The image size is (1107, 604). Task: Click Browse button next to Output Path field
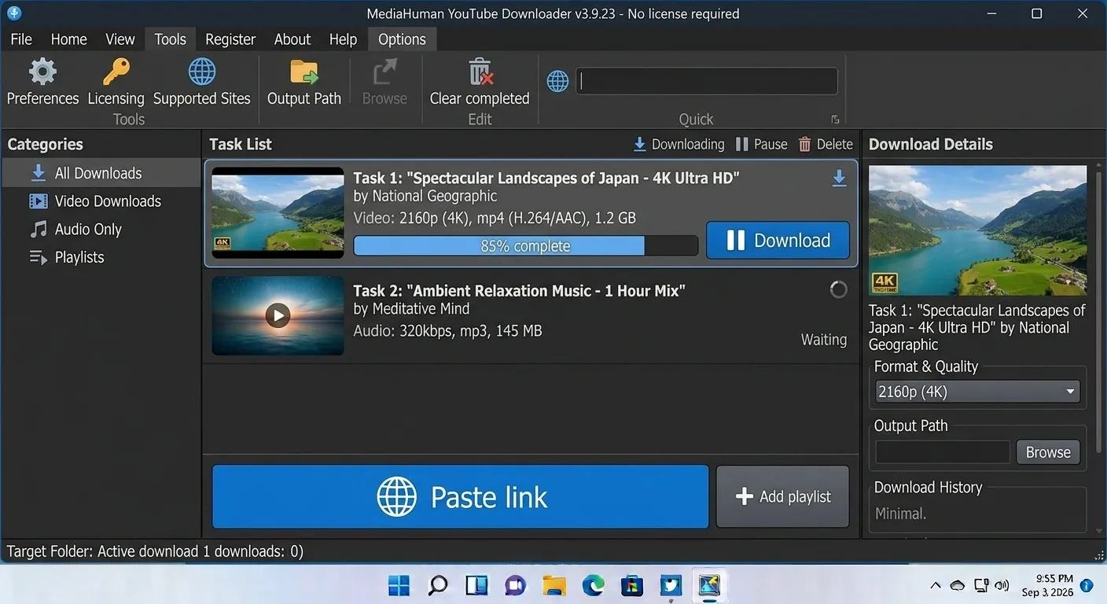[1048, 452]
